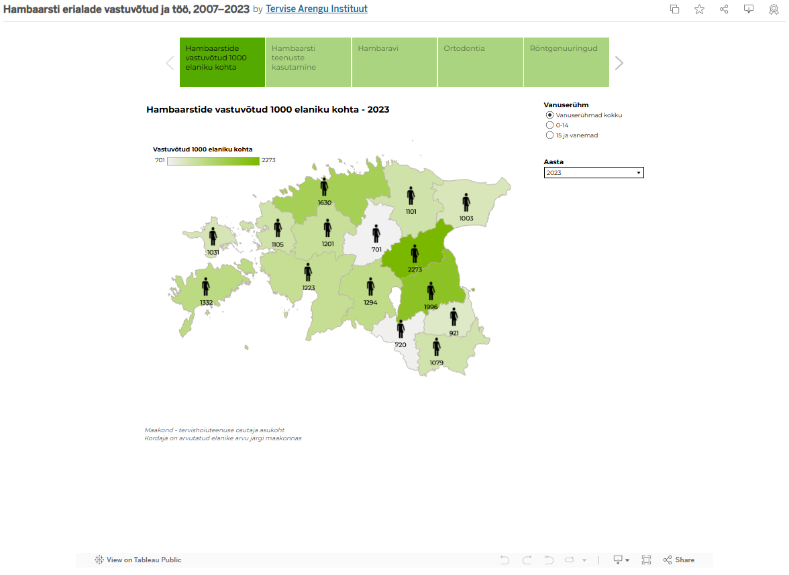The width and height of the screenshot is (789, 575).
Task: Click the person icon labeled 1630 on map
Action: [x=324, y=187]
